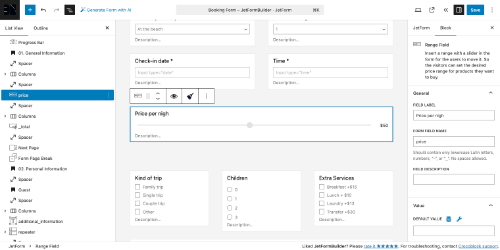Viewport: 500px width, 250px height.
Task: Open the Booking Form command palette bar
Action: (x=250, y=10)
